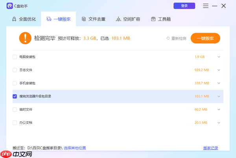Click the 3.3 GB releasable total

pyautogui.click(x=90, y=38)
